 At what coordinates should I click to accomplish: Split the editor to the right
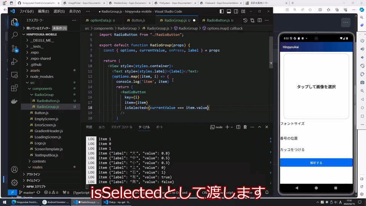260,20
